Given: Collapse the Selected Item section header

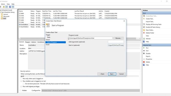Looking at the screenshot, I should tap(157, 45).
